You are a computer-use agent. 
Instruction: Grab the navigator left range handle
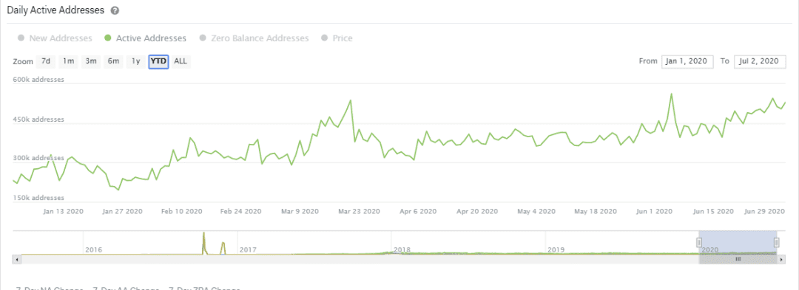(x=699, y=242)
